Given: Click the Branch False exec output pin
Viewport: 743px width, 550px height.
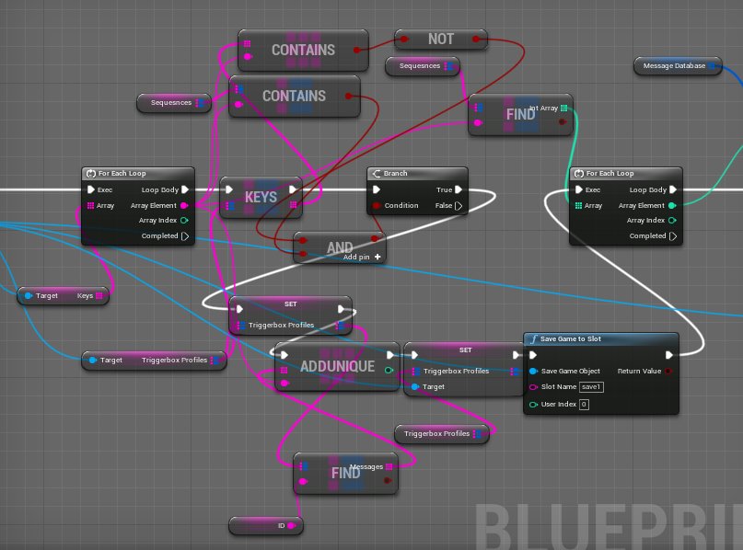Looking at the screenshot, I should 459,205.
